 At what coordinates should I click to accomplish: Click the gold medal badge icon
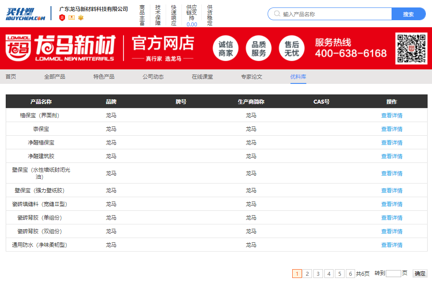[81, 18]
